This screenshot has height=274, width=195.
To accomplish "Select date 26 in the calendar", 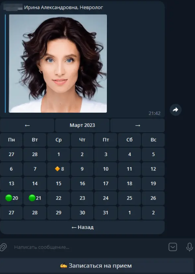I will tap(153, 198).
